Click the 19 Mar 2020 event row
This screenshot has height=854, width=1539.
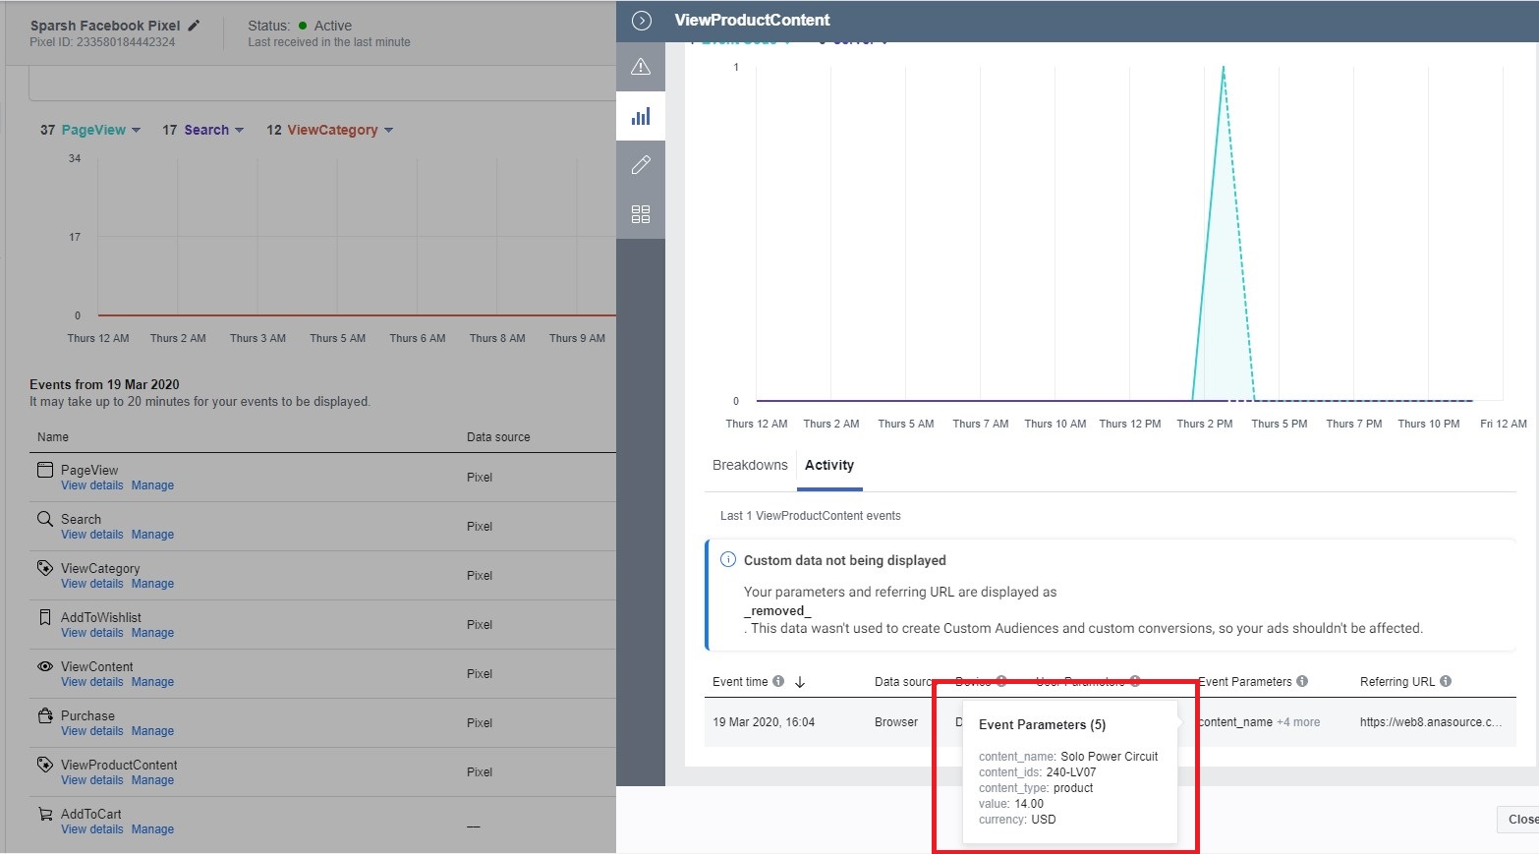pyautogui.click(x=764, y=722)
